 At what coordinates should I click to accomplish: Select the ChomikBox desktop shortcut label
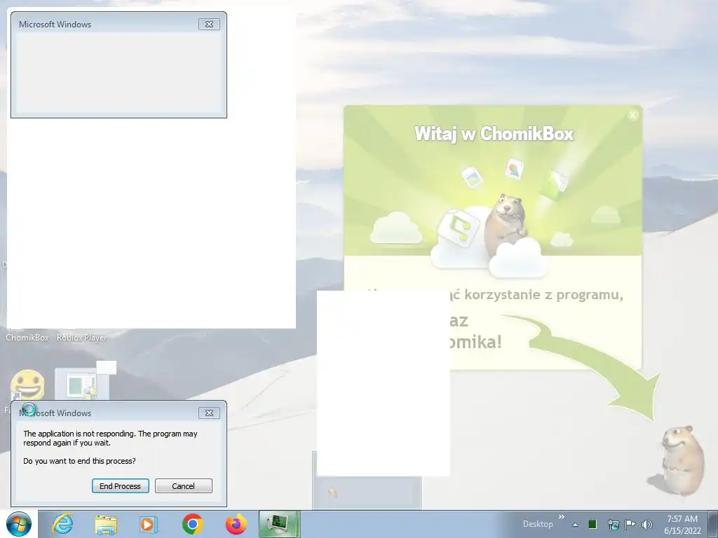(x=27, y=338)
